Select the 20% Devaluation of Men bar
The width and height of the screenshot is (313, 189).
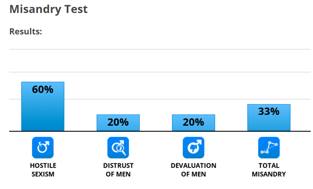(193, 123)
